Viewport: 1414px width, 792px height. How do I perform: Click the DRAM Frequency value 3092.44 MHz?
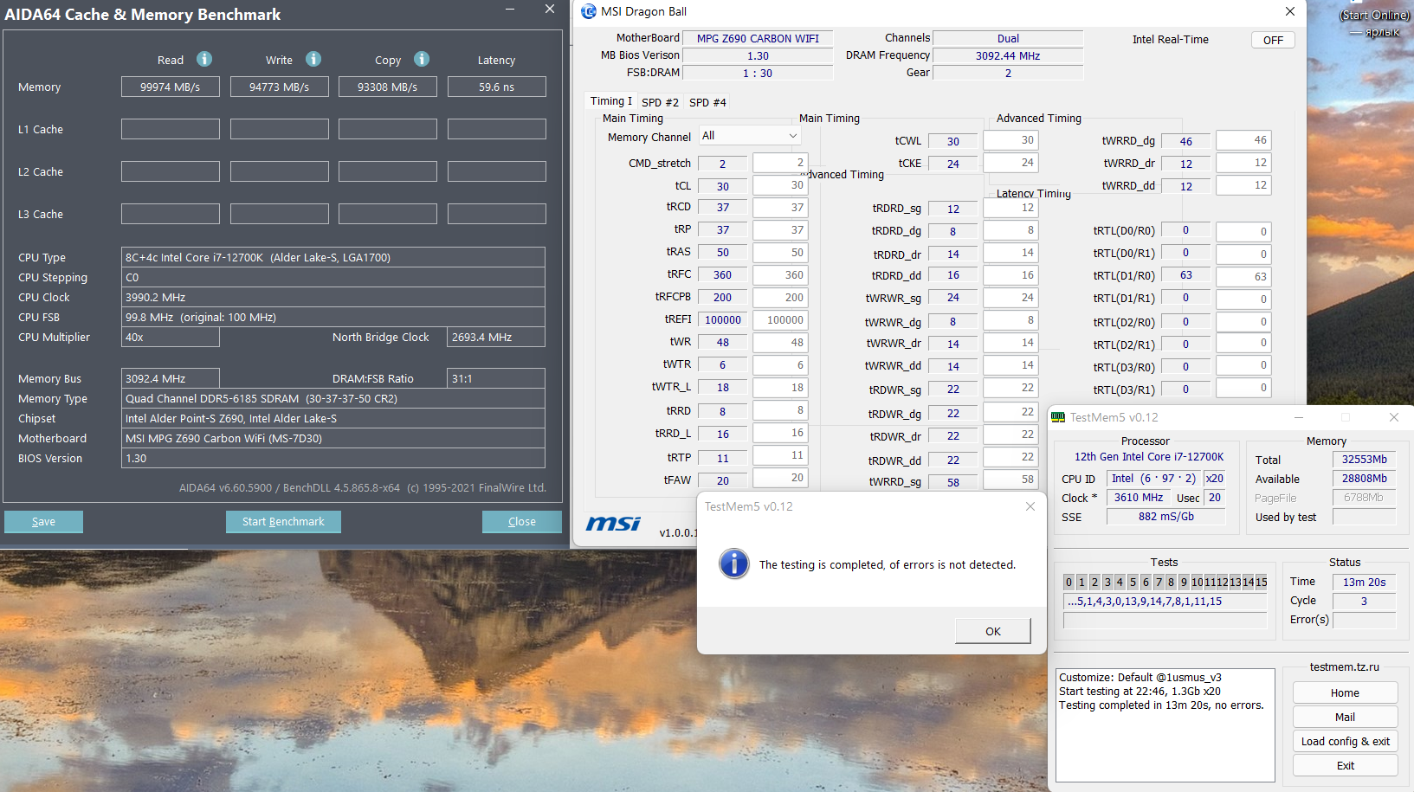point(1008,55)
